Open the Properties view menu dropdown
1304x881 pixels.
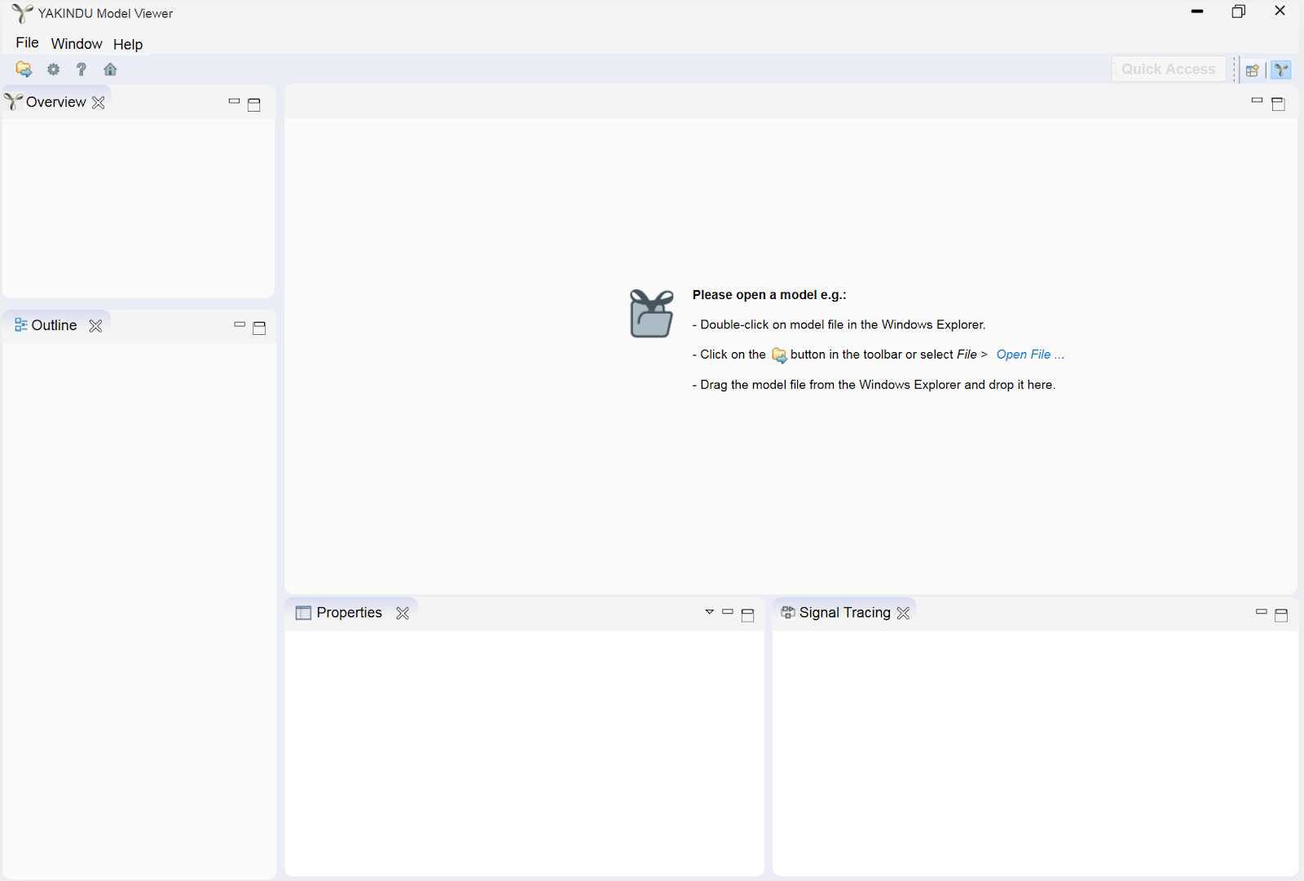coord(709,612)
